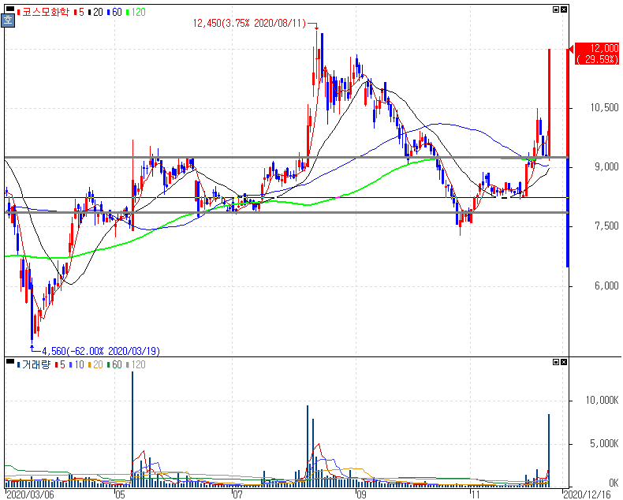Click the black handle on the volume panel
This screenshot has width=623, height=500.
(10, 361)
